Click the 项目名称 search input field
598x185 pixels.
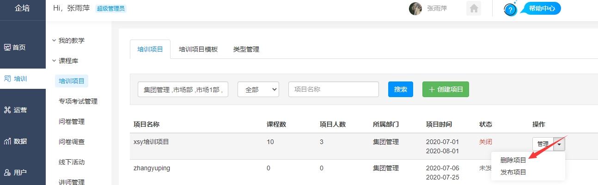pos(333,90)
